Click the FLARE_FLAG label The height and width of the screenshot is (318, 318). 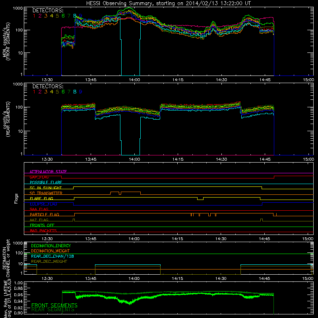[x=41, y=198]
